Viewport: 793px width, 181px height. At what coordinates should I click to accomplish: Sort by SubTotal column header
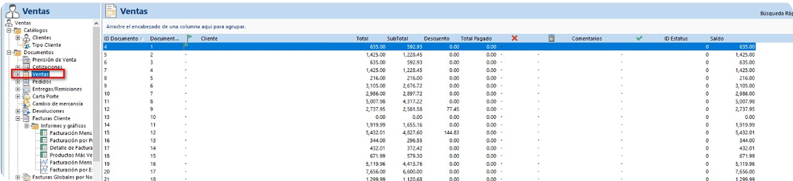(x=398, y=39)
